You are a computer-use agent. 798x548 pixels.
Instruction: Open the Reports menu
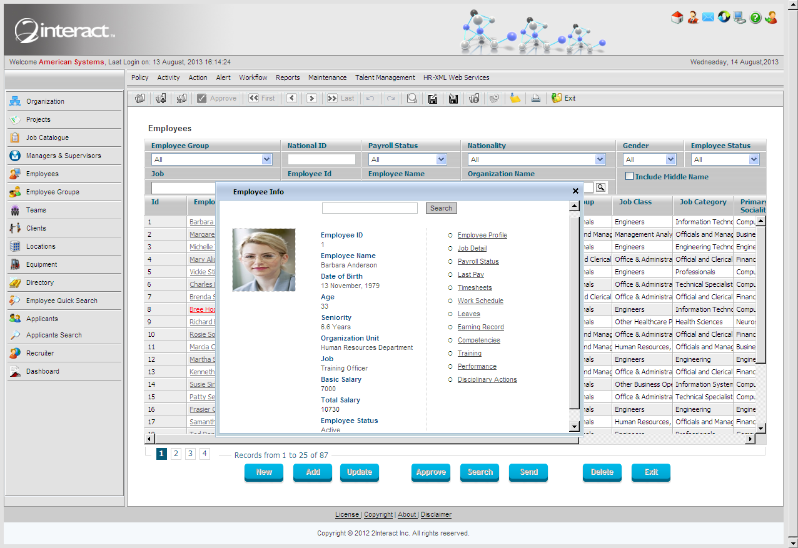coord(288,77)
